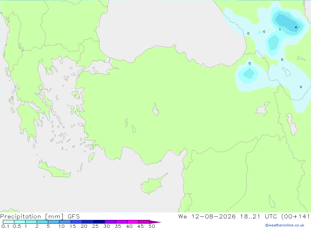Click the legend swatch between 1 and 2
Image resolution: width=311 pixels, height=228 pixels.
31,222
